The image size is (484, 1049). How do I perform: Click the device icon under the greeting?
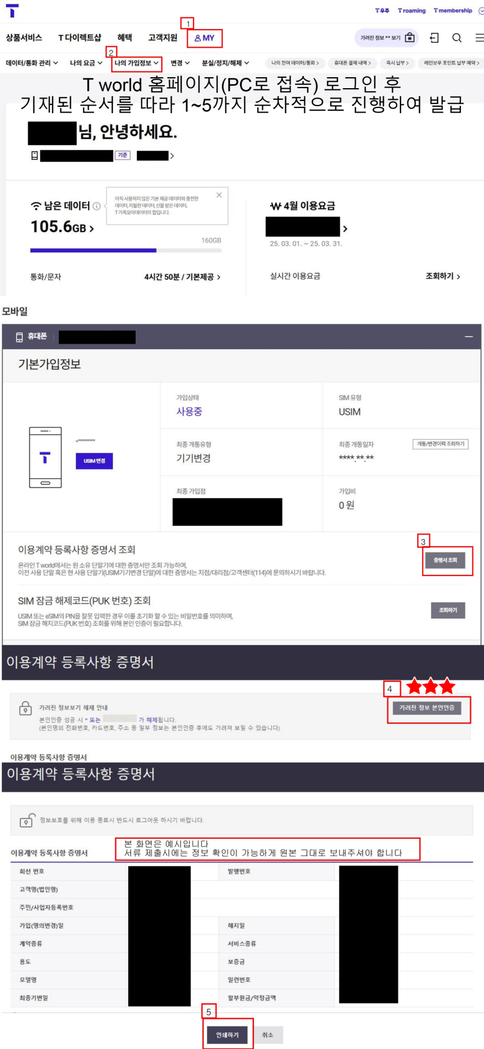click(35, 155)
